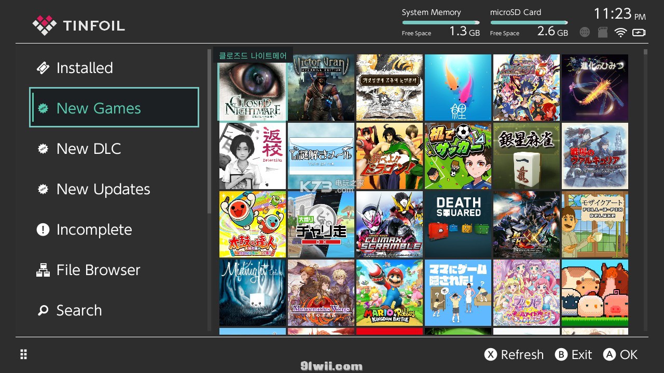
Task: Click the game grid vertical scrollbar
Action: pyautogui.click(x=645, y=190)
